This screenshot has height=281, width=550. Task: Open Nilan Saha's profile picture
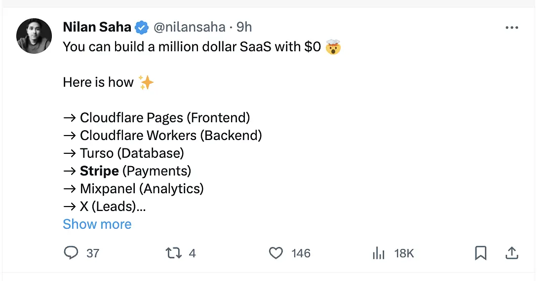click(34, 35)
